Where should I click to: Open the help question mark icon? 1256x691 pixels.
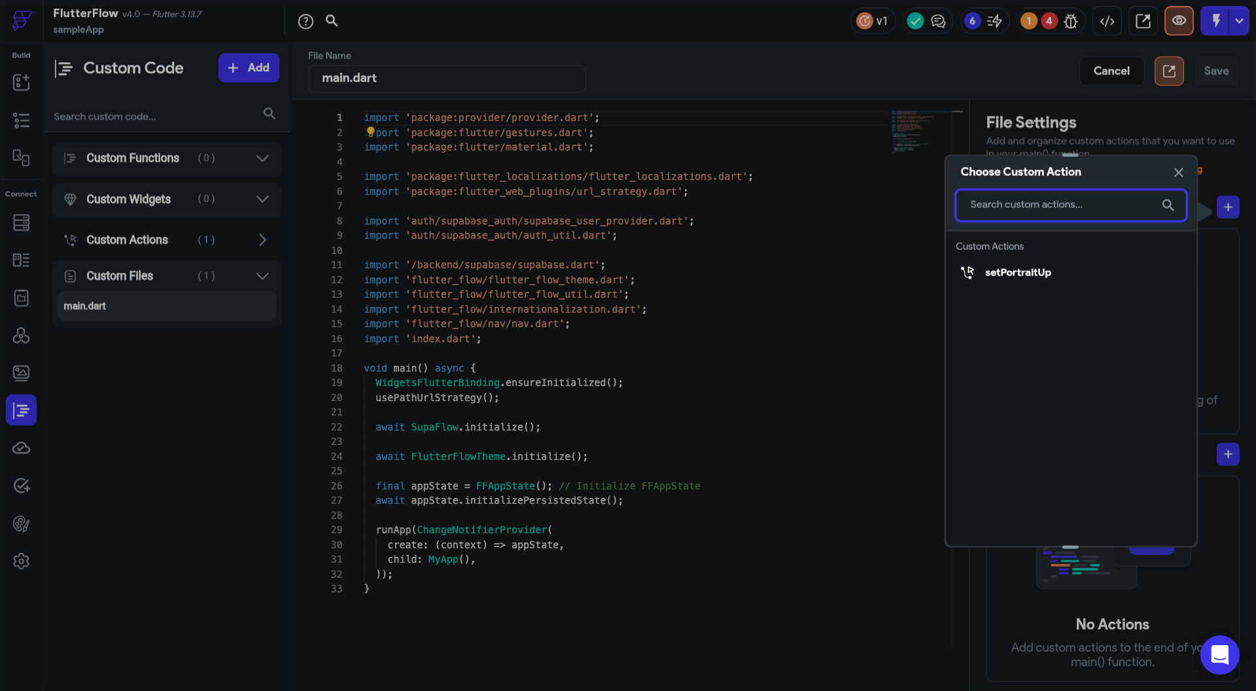click(305, 22)
